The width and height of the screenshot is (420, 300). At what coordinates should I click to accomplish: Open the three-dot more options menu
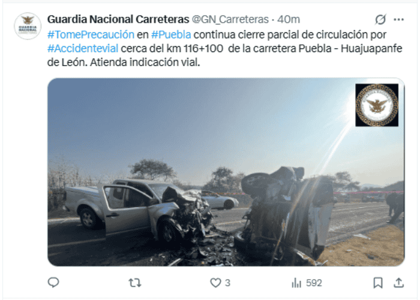click(398, 19)
